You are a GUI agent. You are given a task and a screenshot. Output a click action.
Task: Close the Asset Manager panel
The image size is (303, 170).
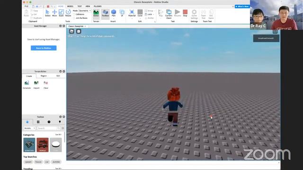point(64,26)
